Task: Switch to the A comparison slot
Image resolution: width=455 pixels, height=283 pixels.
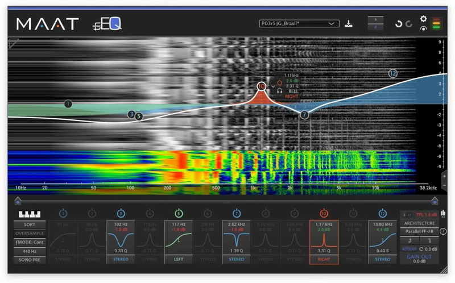Action: click(376, 19)
